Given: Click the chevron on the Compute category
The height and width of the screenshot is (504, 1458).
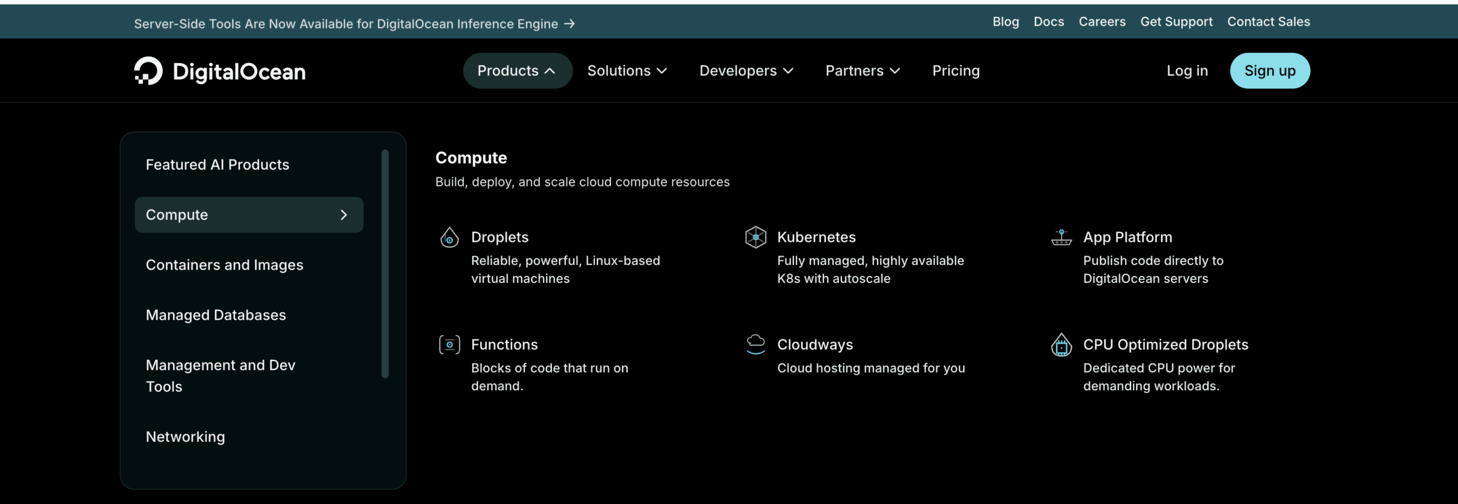Looking at the screenshot, I should tap(344, 214).
